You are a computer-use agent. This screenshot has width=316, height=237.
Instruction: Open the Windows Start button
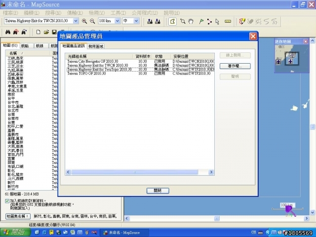[15, 233]
